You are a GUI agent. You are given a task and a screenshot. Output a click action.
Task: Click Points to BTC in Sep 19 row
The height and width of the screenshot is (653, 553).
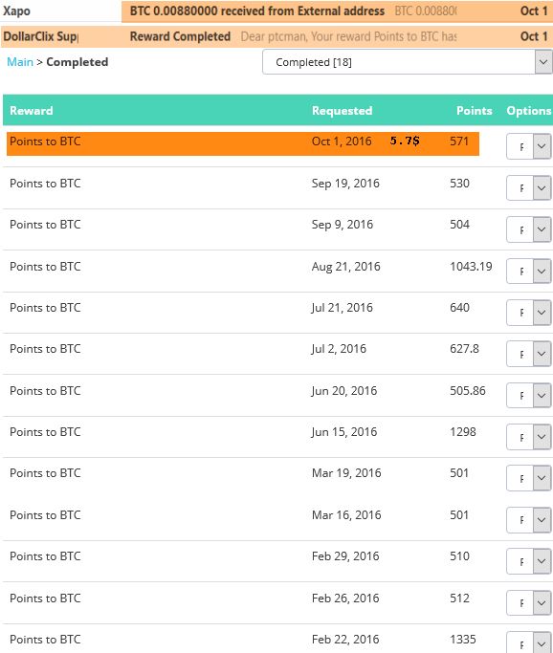coord(45,184)
